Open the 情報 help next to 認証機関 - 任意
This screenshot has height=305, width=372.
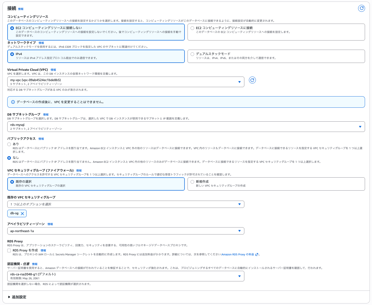point(34,264)
